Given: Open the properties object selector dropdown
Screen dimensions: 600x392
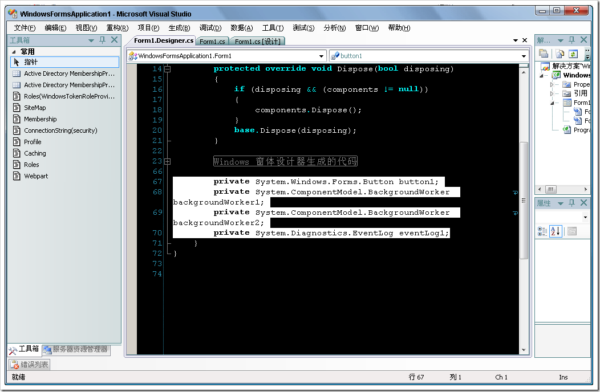Looking at the screenshot, I should (x=585, y=217).
